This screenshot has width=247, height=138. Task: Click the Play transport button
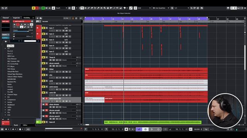pyautogui.click(x=152, y=129)
